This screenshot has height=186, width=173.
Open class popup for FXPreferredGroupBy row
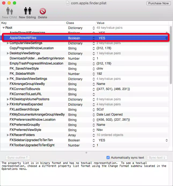tap(94, 125)
